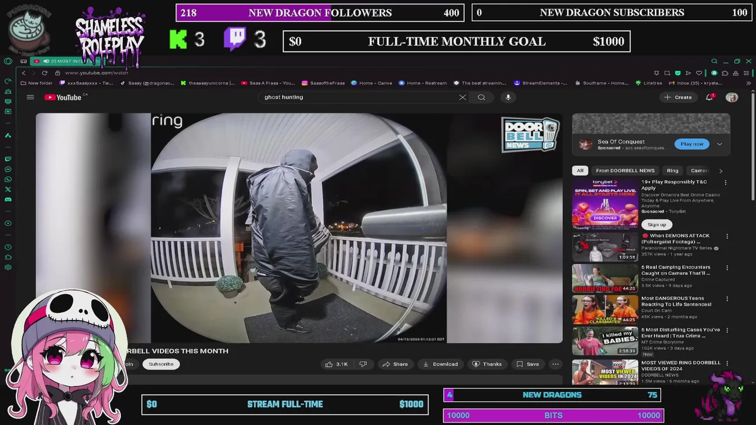Open options for Camping Encounters video
Image resolution: width=756 pixels, height=425 pixels.
coord(727,267)
